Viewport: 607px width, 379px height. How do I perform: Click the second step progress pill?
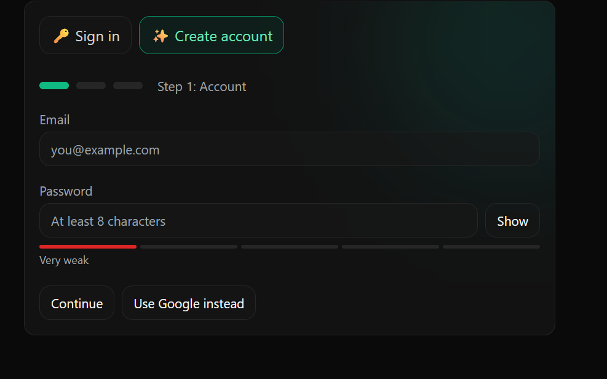tap(91, 86)
